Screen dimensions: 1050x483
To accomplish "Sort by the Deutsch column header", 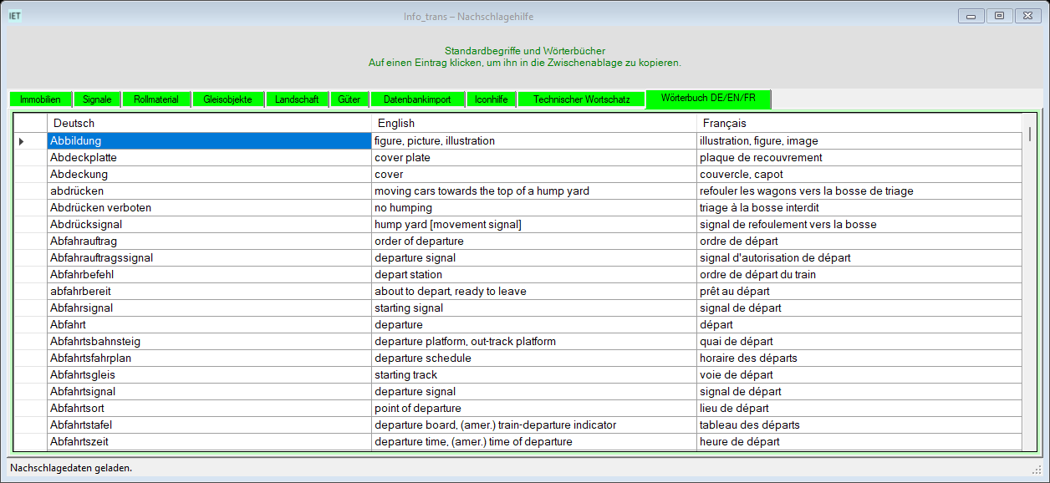I will click(209, 124).
